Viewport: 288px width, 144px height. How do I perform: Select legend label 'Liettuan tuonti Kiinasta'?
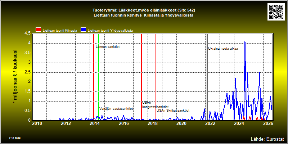click(60, 31)
